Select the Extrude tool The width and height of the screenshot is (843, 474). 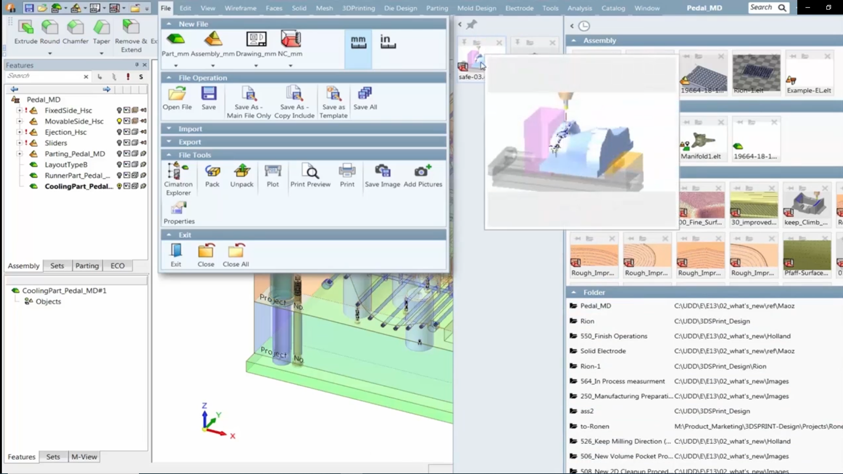[x=26, y=32]
